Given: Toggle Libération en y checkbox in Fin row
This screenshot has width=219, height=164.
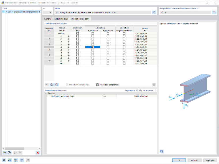Looking at the screenshot, I should coord(78,64).
